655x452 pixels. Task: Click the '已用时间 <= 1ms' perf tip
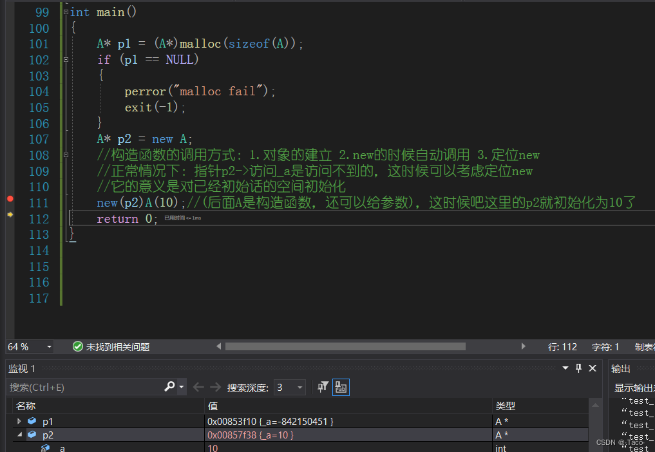182,218
